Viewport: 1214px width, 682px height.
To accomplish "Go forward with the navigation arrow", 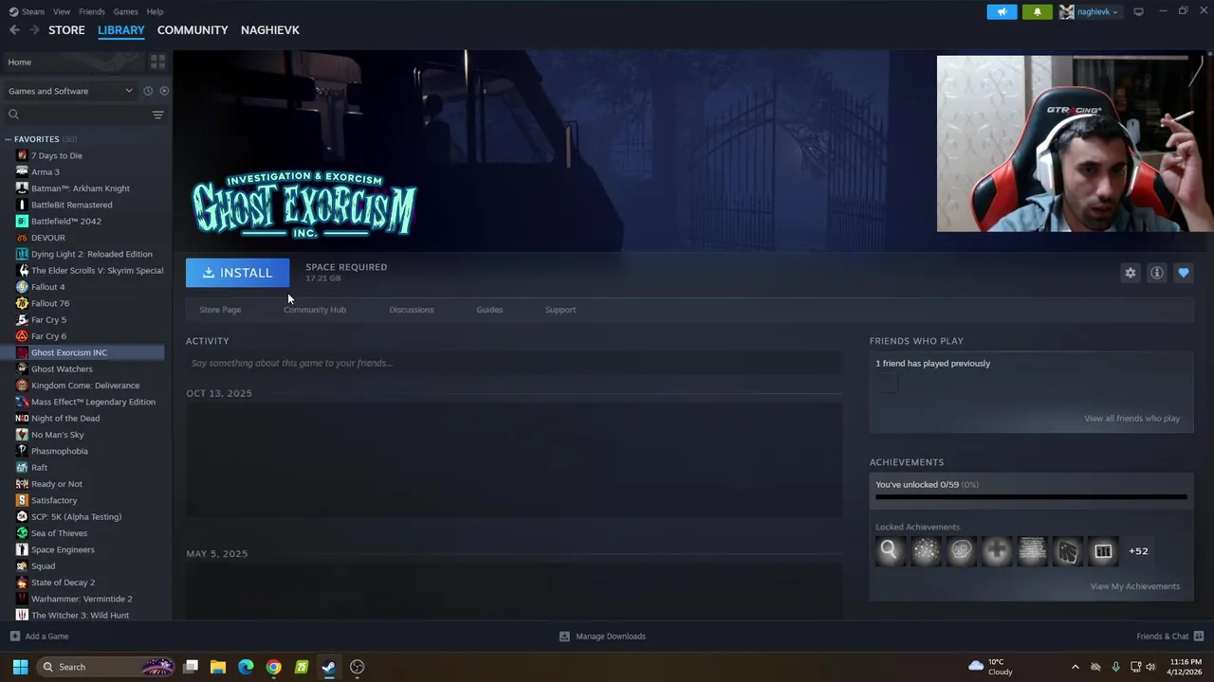I will [34, 30].
